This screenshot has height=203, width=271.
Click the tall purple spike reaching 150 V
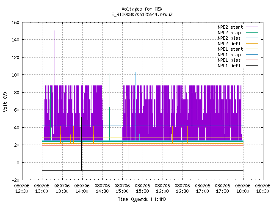coord(55,57)
